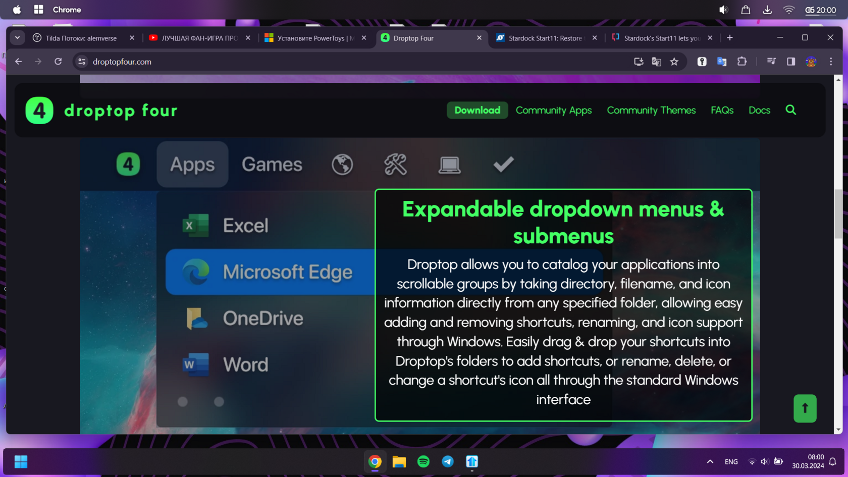This screenshot has width=848, height=477.
Task: Open the Chrome extensions puzzle icon
Action: point(741,62)
